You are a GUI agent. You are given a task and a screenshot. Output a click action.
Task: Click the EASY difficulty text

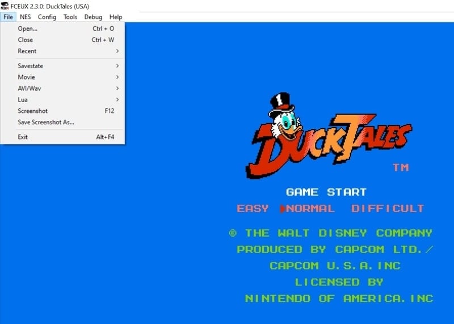tap(253, 208)
